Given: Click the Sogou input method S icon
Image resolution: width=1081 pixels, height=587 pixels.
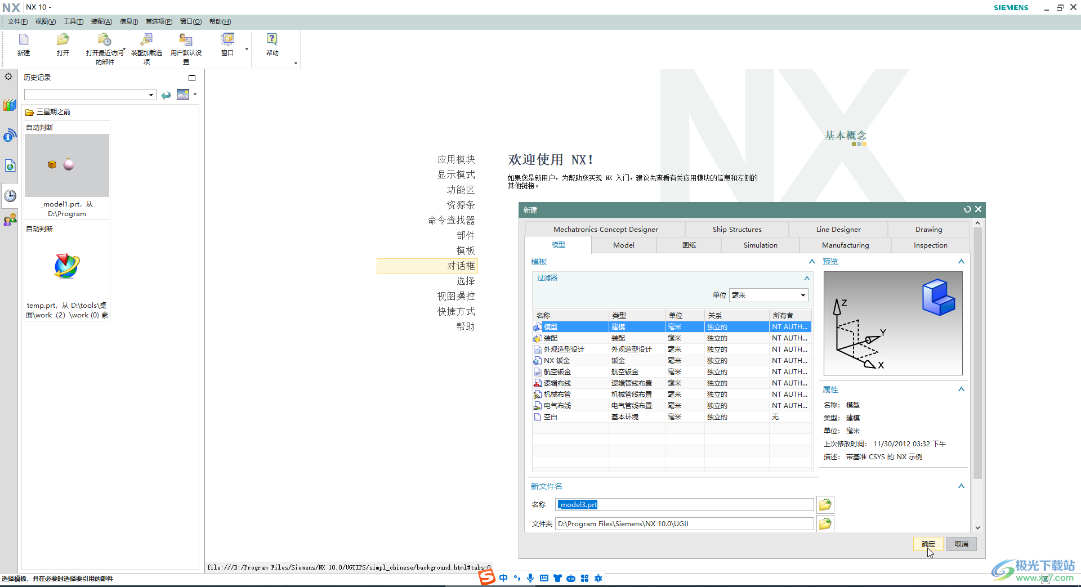Looking at the screenshot, I should [487, 577].
